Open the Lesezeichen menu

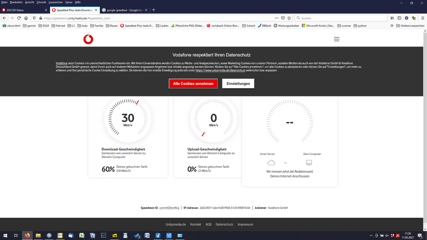point(56,2)
